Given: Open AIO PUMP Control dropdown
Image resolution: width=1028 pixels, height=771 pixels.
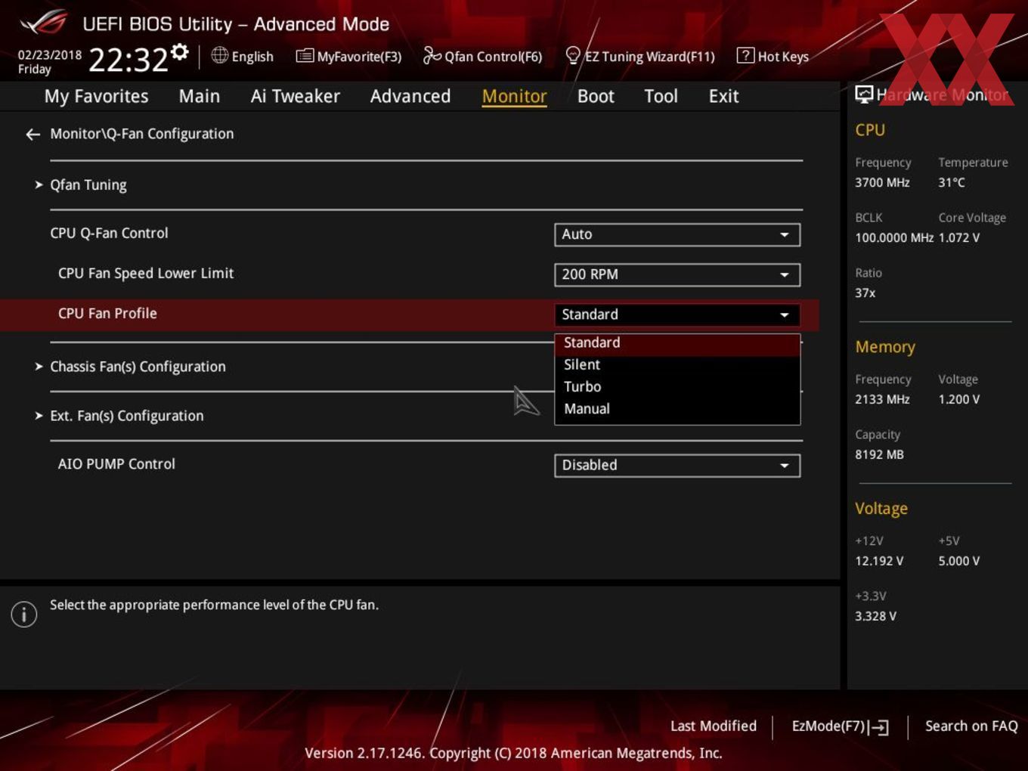Looking at the screenshot, I should click(677, 466).
